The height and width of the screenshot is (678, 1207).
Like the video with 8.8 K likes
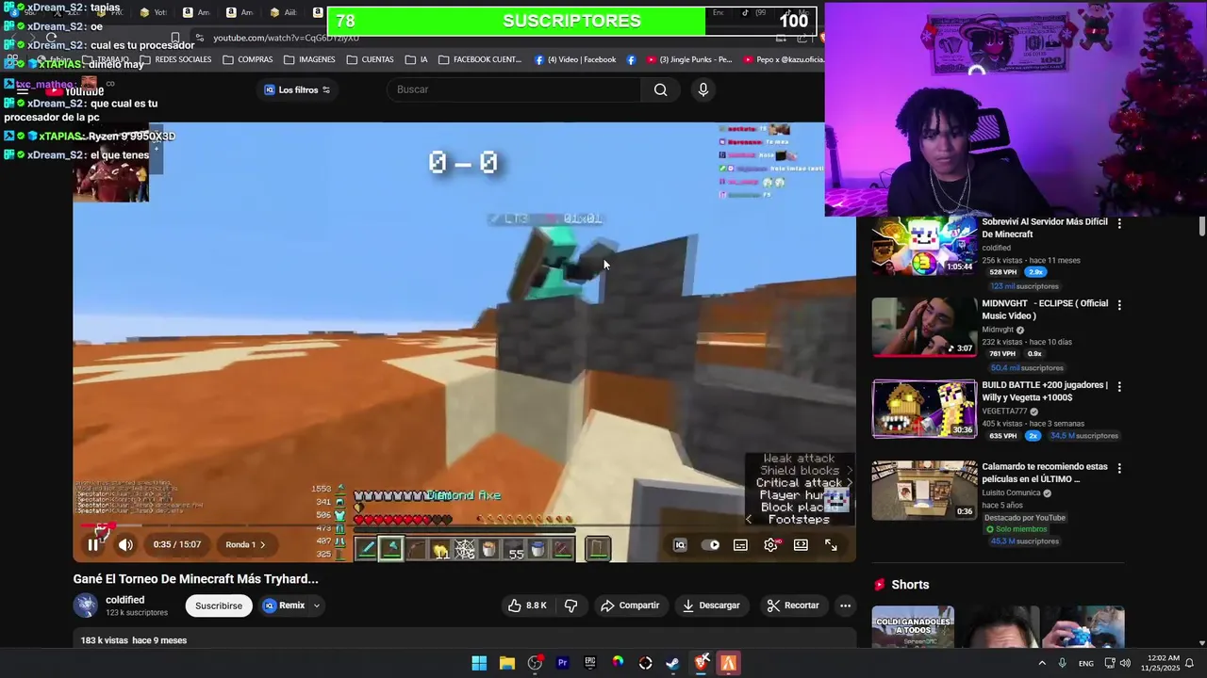point(527,605)
